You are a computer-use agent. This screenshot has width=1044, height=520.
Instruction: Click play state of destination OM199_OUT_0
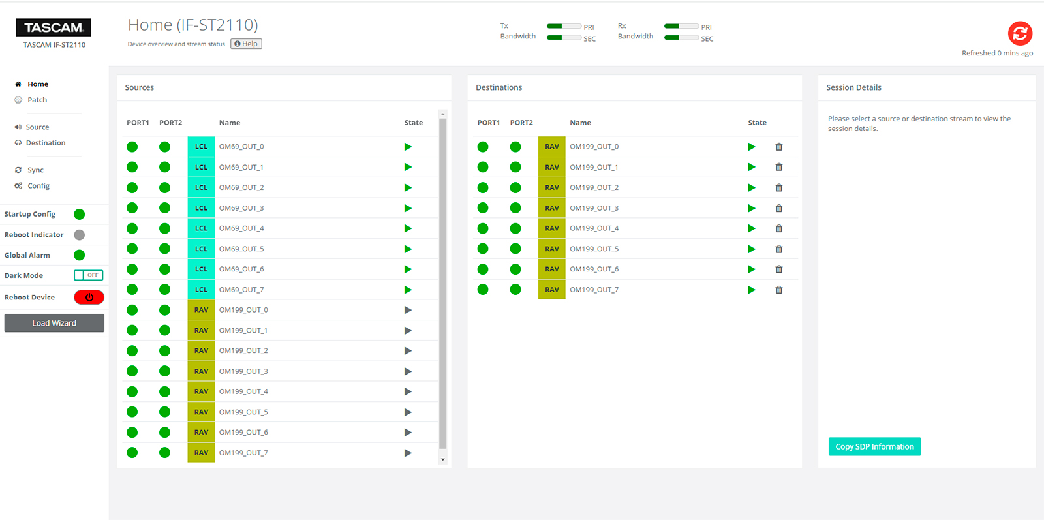[x=752, y=147]
